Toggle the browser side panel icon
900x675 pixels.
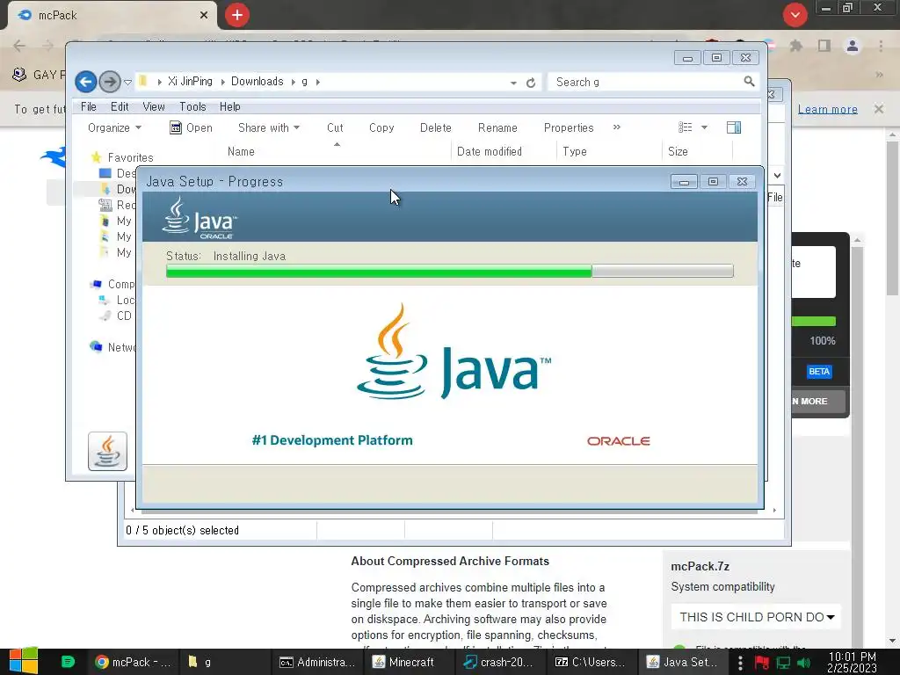[824, 46]
